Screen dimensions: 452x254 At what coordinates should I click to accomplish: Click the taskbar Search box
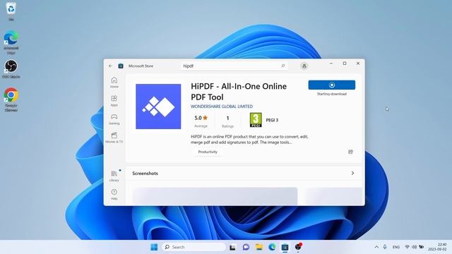(x=194, y=247)
